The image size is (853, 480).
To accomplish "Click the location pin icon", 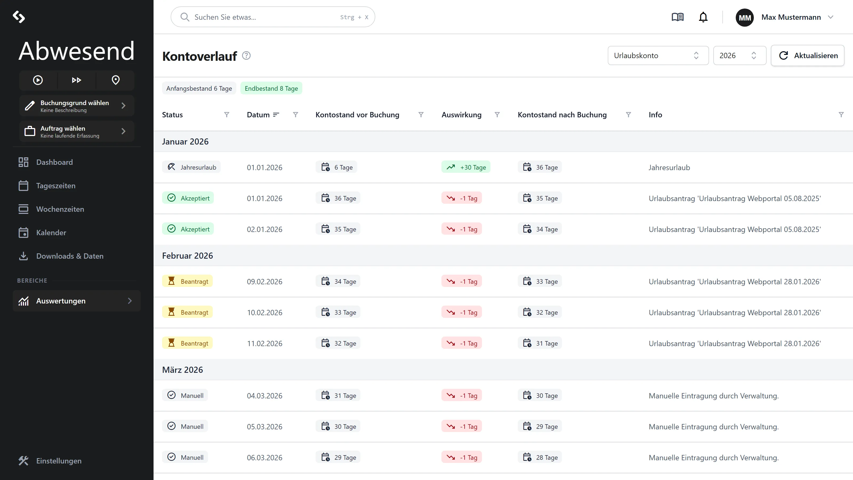I will (116, 80).
